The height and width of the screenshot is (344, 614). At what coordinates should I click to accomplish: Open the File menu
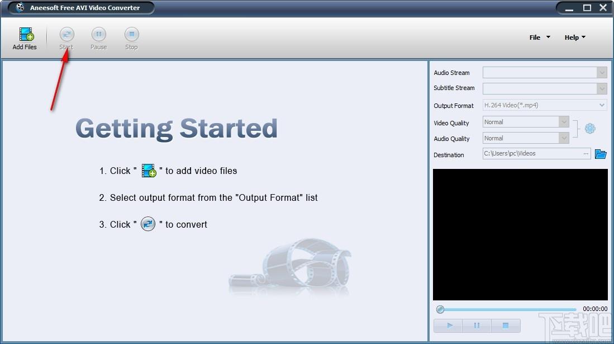(x=540, y=37)
